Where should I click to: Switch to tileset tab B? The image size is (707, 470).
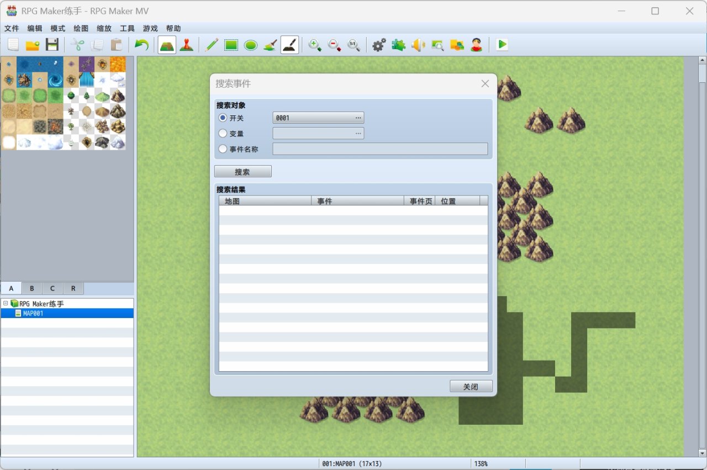tap(32, 288)
